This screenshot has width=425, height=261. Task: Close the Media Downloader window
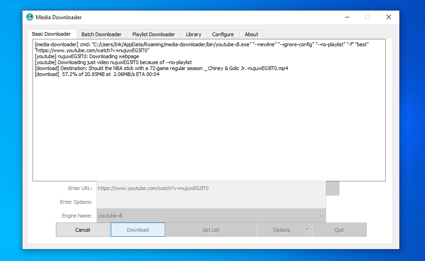[x=389, y=17]
